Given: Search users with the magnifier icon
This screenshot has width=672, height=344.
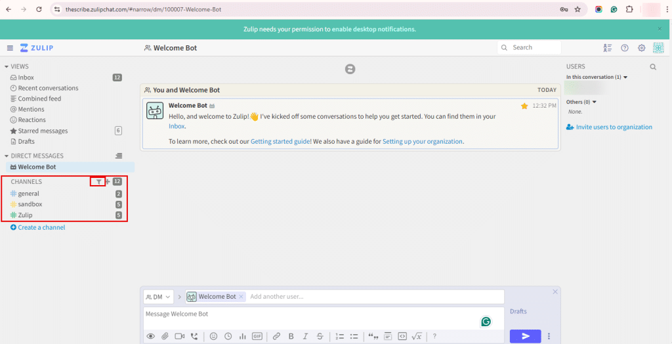Looking at the screenshot, I should (x=653, y=67).
